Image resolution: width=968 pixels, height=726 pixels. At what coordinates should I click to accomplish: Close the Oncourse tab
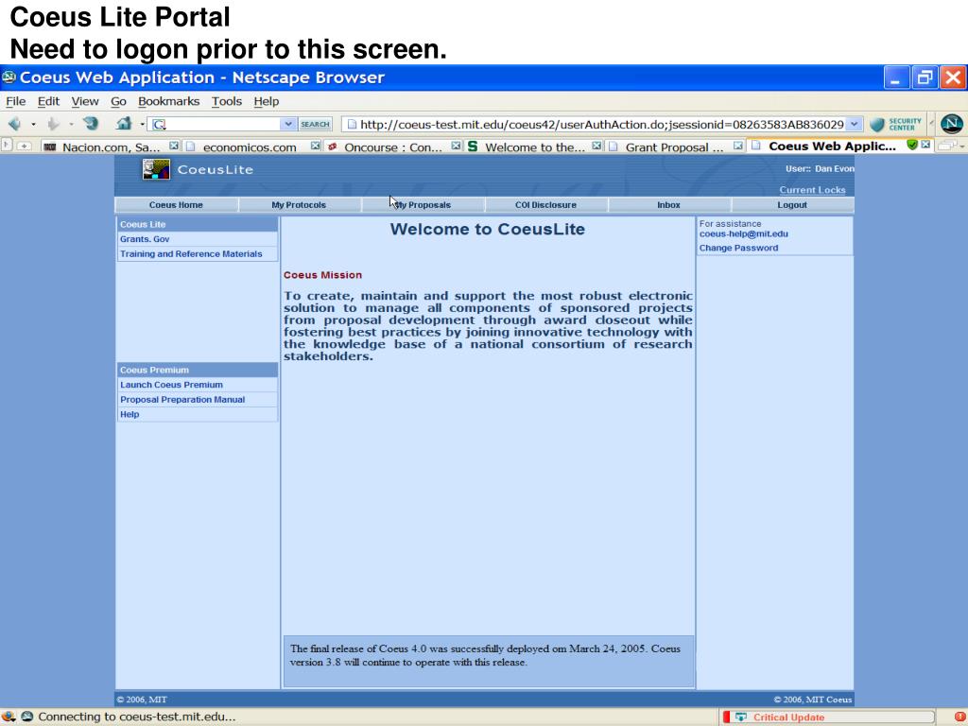[x=456, y=146]
